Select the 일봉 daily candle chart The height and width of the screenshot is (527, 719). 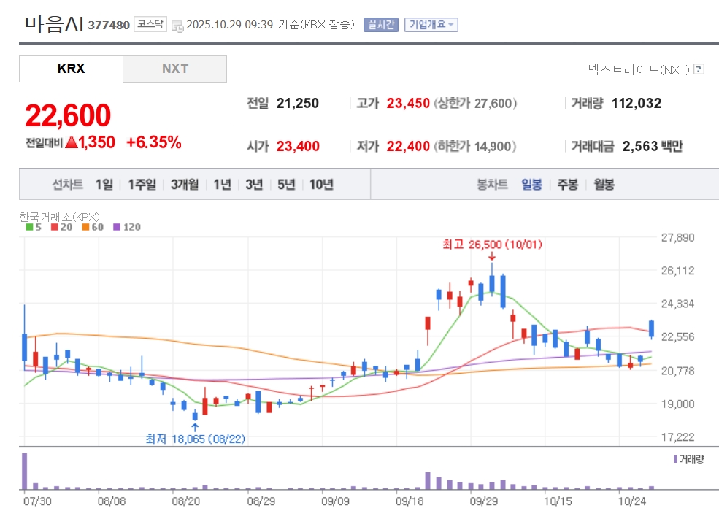click(531, 185)
